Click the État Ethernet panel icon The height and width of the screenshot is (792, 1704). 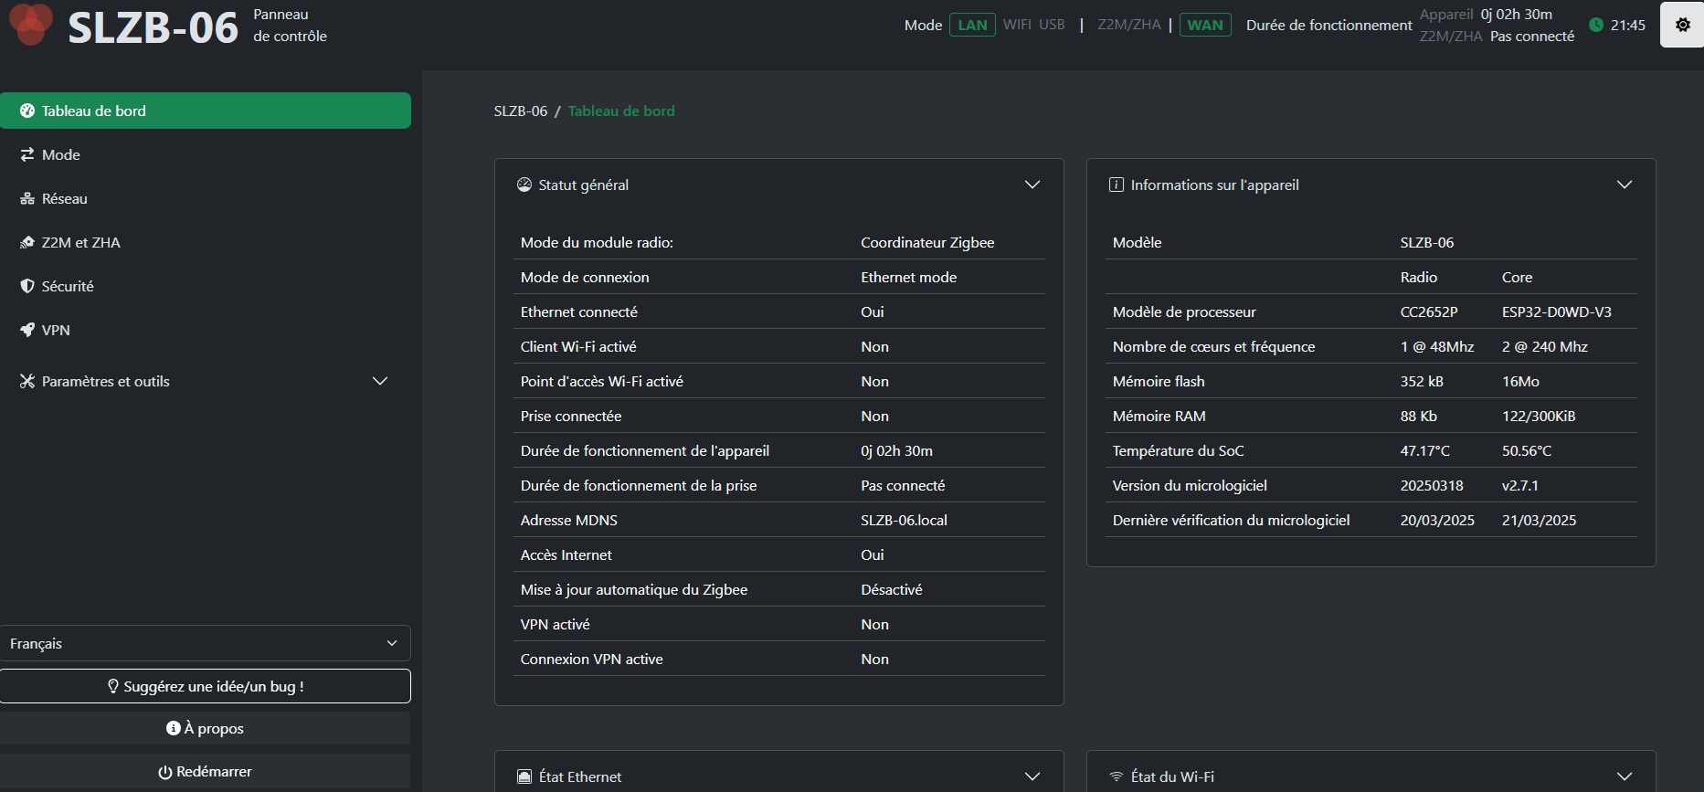coord(524,776)
